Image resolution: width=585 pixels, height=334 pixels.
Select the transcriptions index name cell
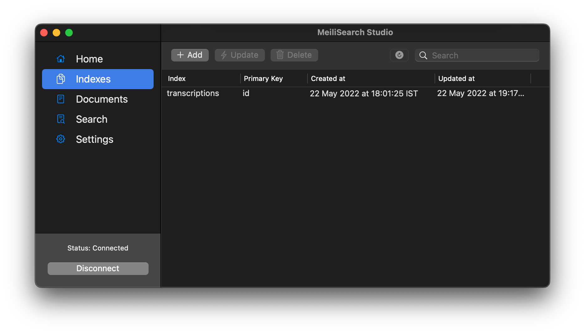(x=193, y=94)
